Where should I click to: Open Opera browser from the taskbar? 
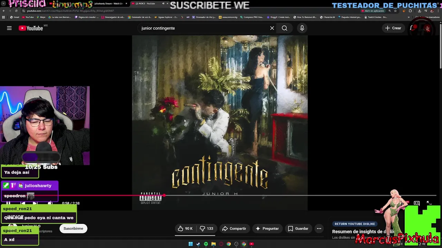coord(221,244)
